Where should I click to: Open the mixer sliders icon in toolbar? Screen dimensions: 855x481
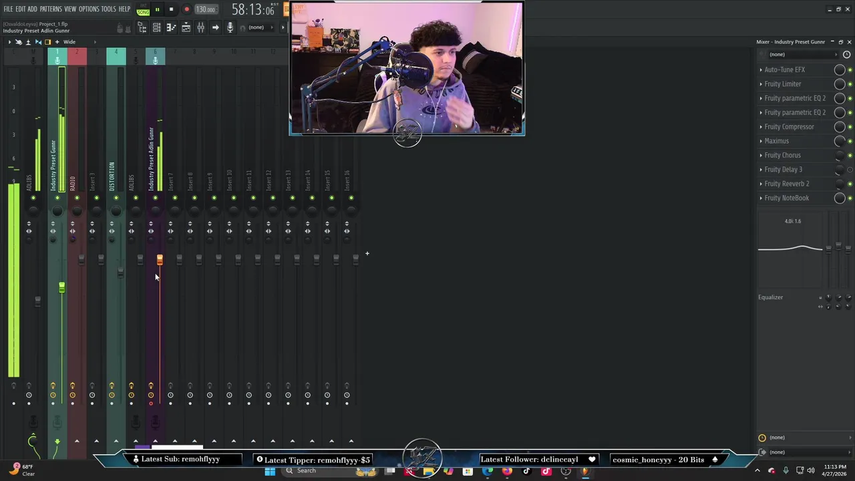pos(200,27)
